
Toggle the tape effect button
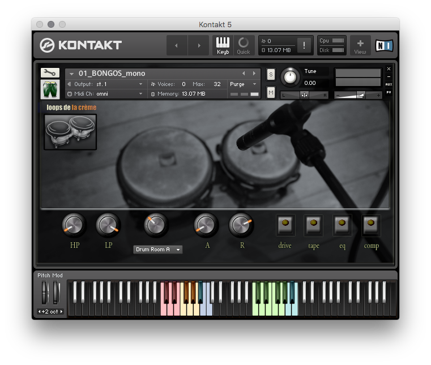click(x=313, y=225)
